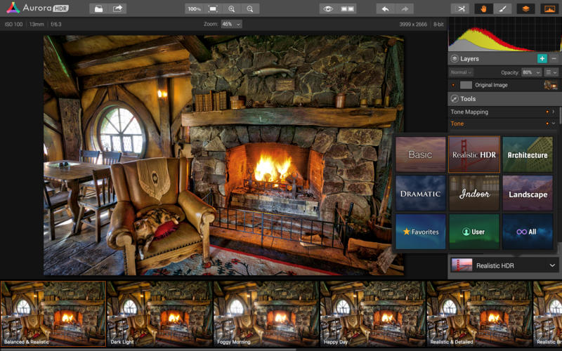Select the hand pan tool
562x351 pixels.
[x=483, y=8]
